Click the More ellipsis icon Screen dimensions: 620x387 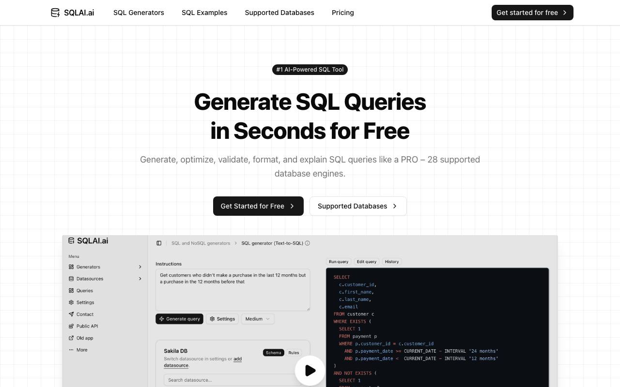click(71, 350)
